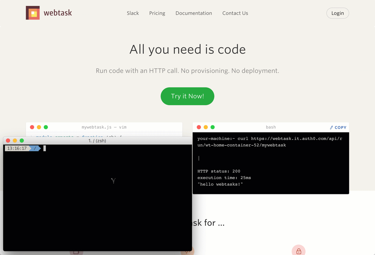The height and width of the screenshot is (255, 375).
Task: Click the 'Run code with an HTTP call' subtitle
Action: click(x=187, y=71)
